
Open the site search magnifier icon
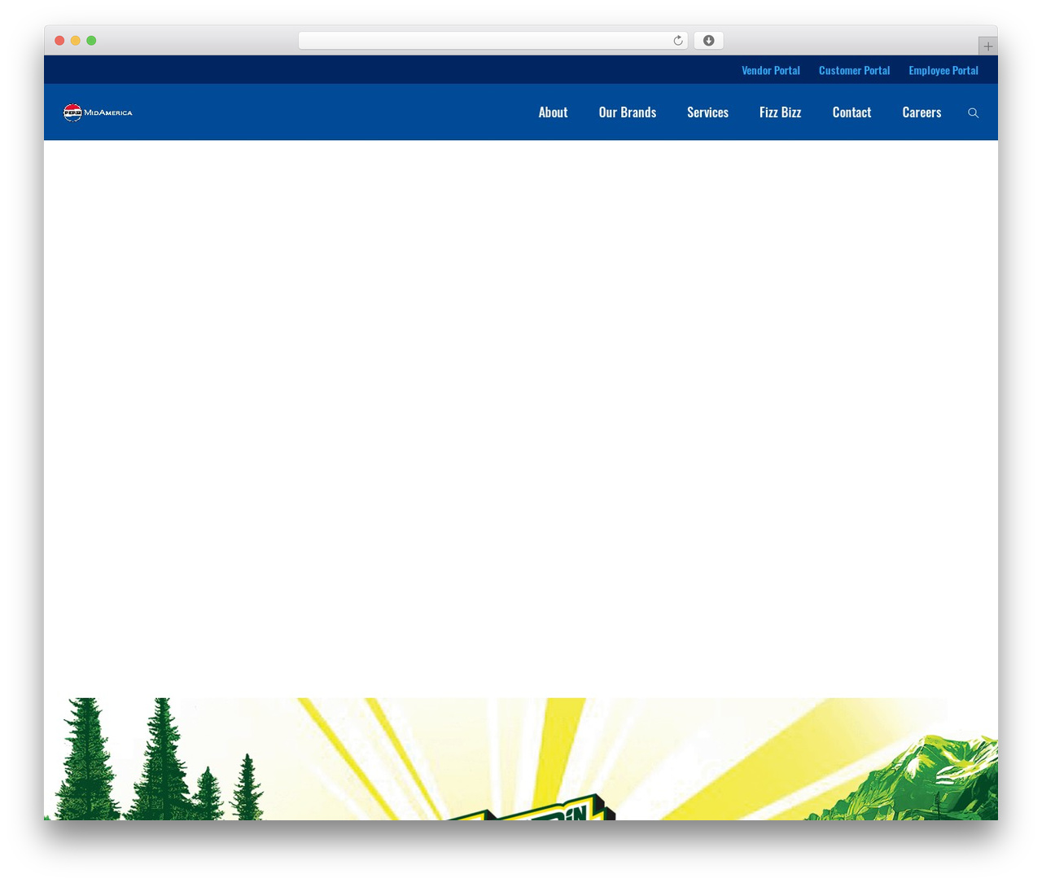coord(973,112)
